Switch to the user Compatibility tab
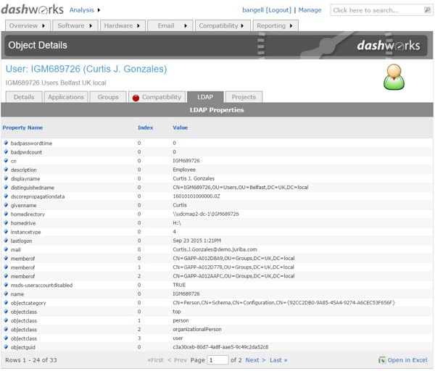 coord(157,97)
